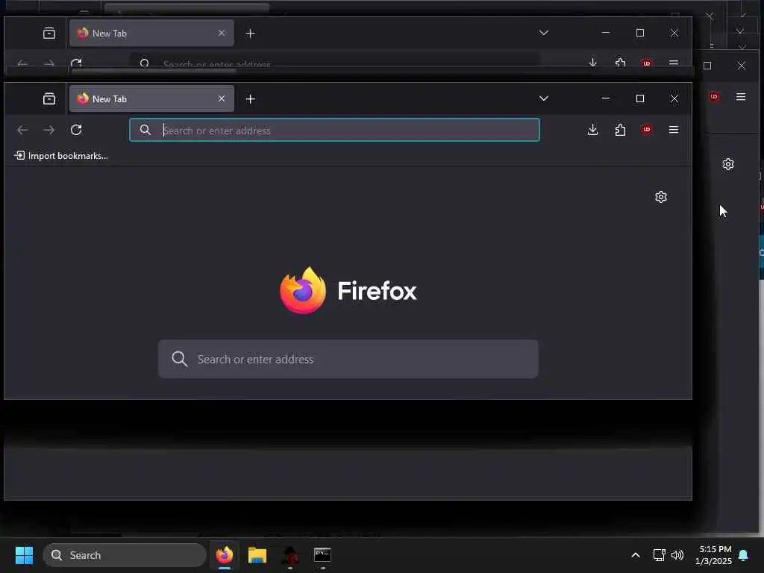Close the right-side background window
The height and width of the screenshot is (573, 764).
tap(741, 66)
